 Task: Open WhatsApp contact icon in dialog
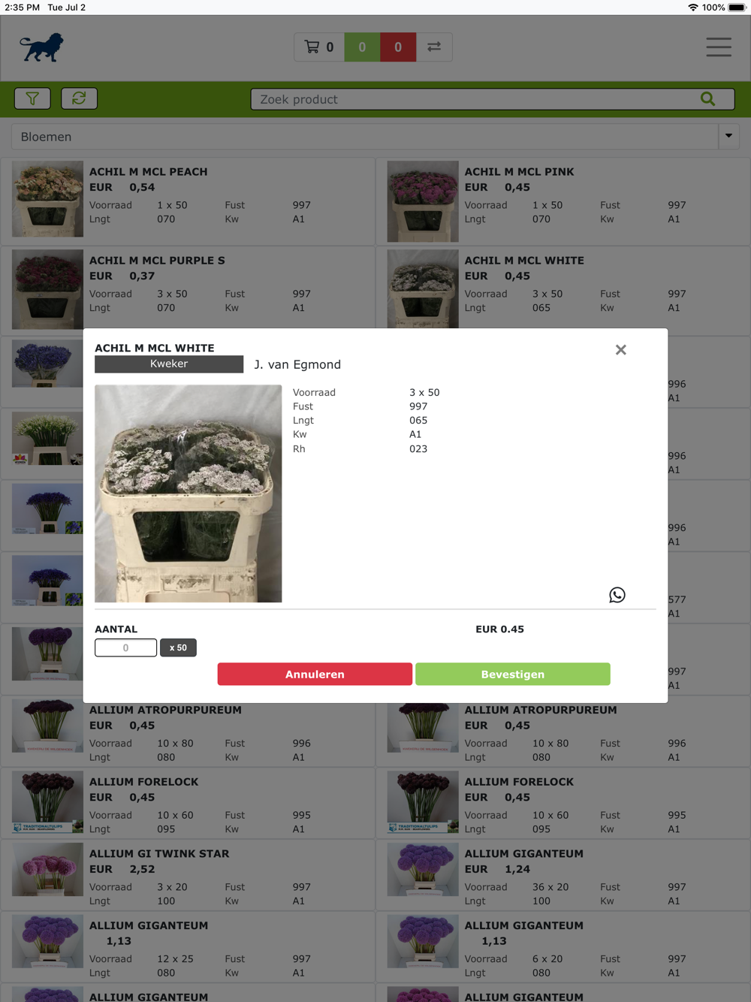coord(617,595)
